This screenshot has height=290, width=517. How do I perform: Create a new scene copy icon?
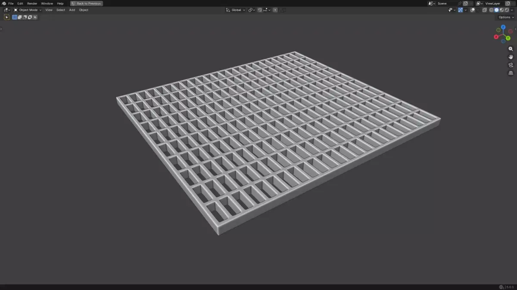click(465, 3)
